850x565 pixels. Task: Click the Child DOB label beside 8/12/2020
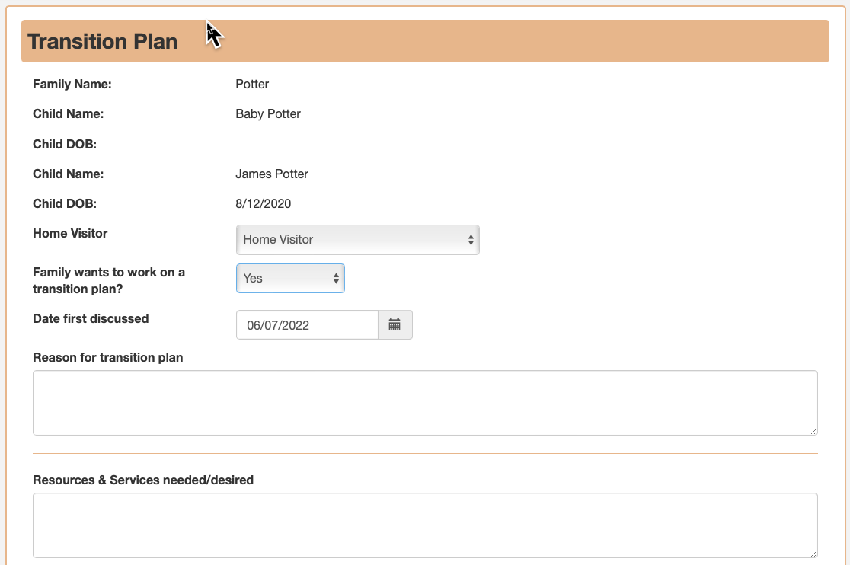tap(65, 203)
